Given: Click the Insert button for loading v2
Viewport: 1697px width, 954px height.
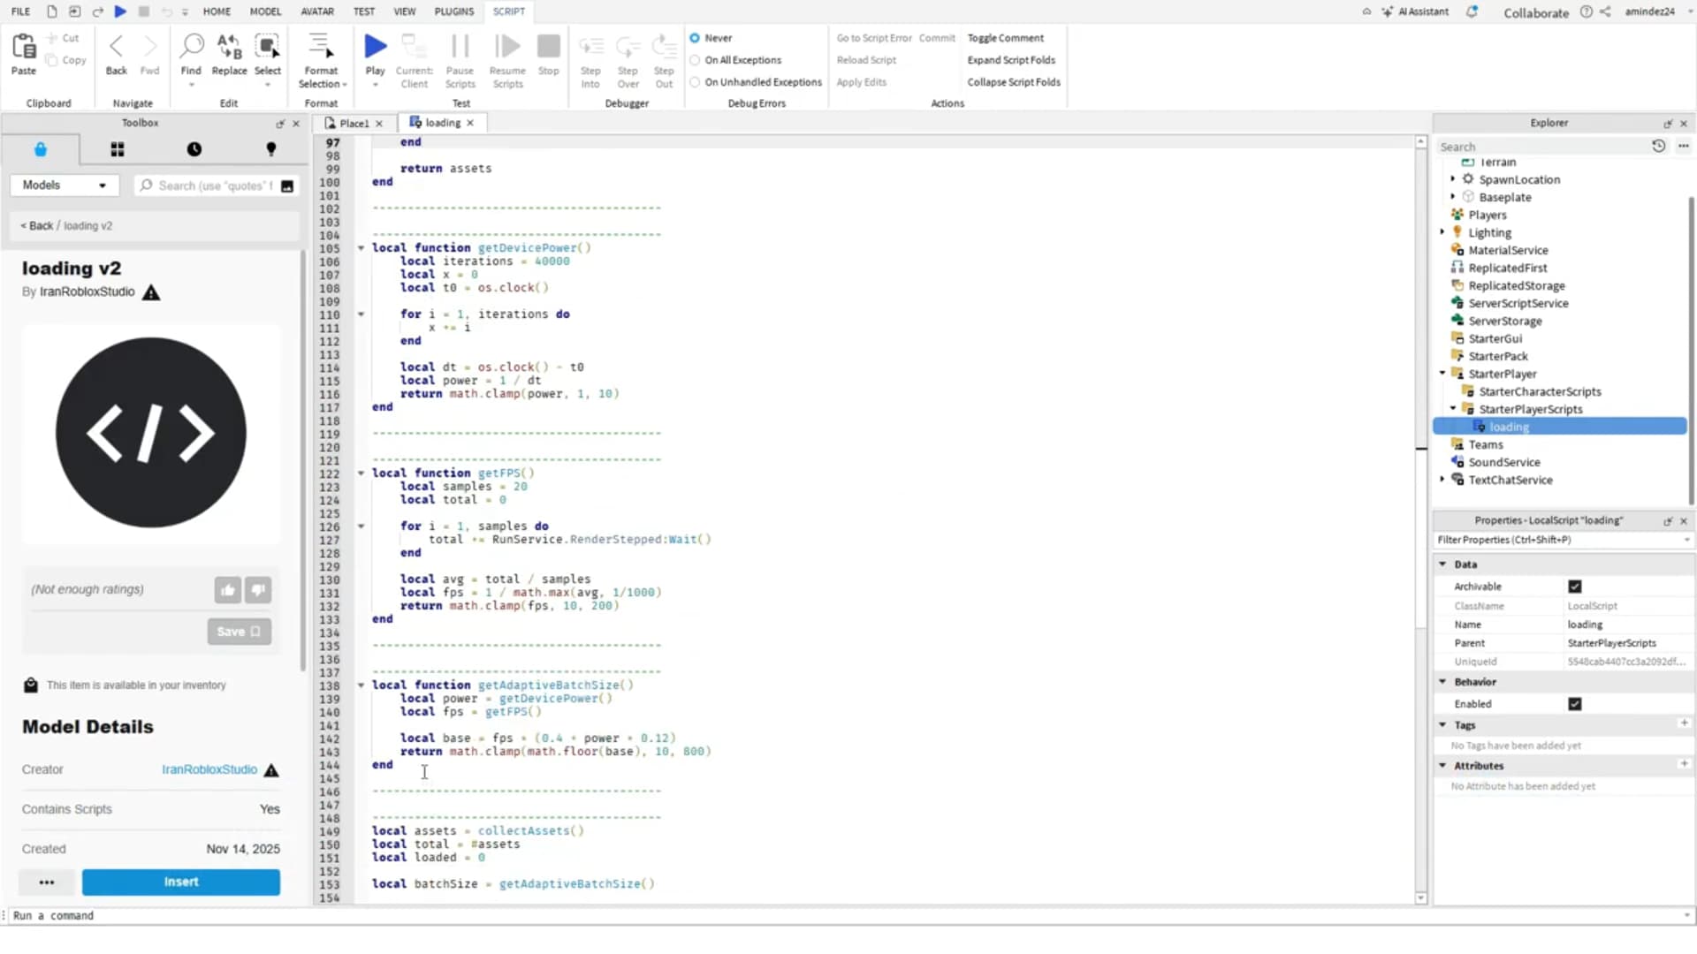Looking at the screenshot, I should (x=180, y=882).
